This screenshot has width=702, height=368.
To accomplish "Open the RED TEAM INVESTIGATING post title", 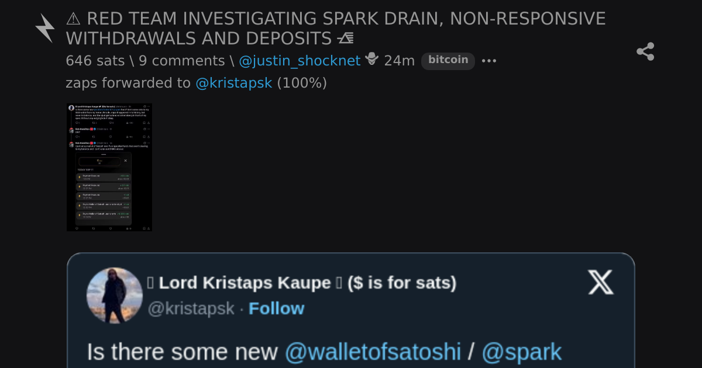I will point(336,28).
